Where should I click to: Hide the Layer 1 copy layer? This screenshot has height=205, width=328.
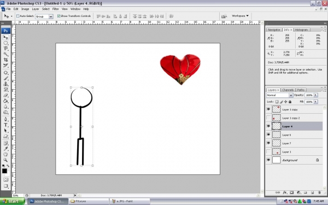coord(268,109)
